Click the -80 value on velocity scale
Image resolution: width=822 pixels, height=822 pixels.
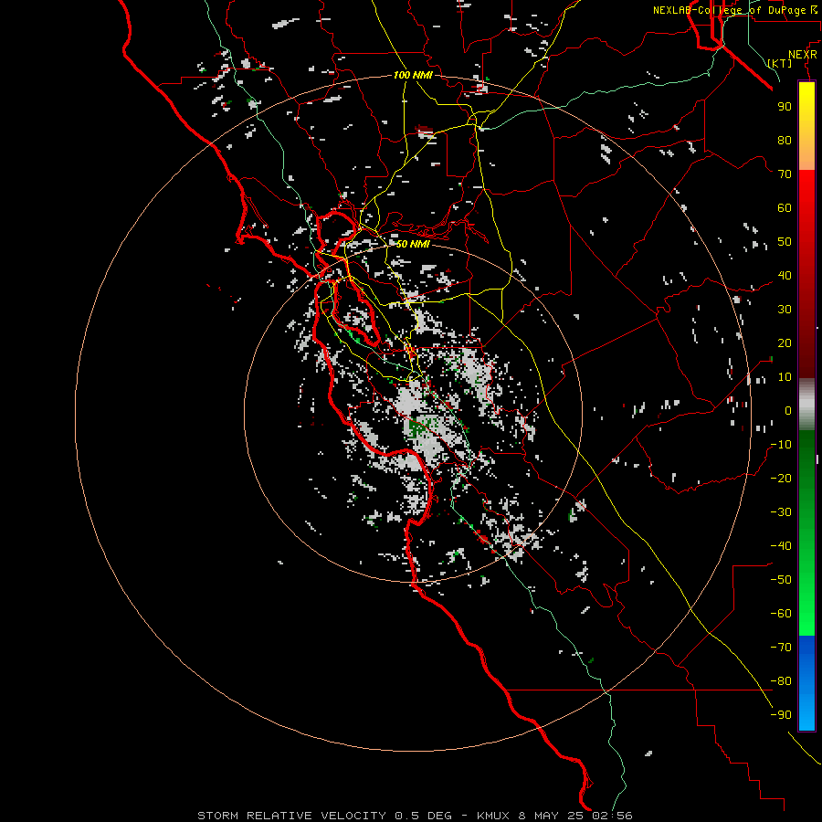click(x=781, y=681)
